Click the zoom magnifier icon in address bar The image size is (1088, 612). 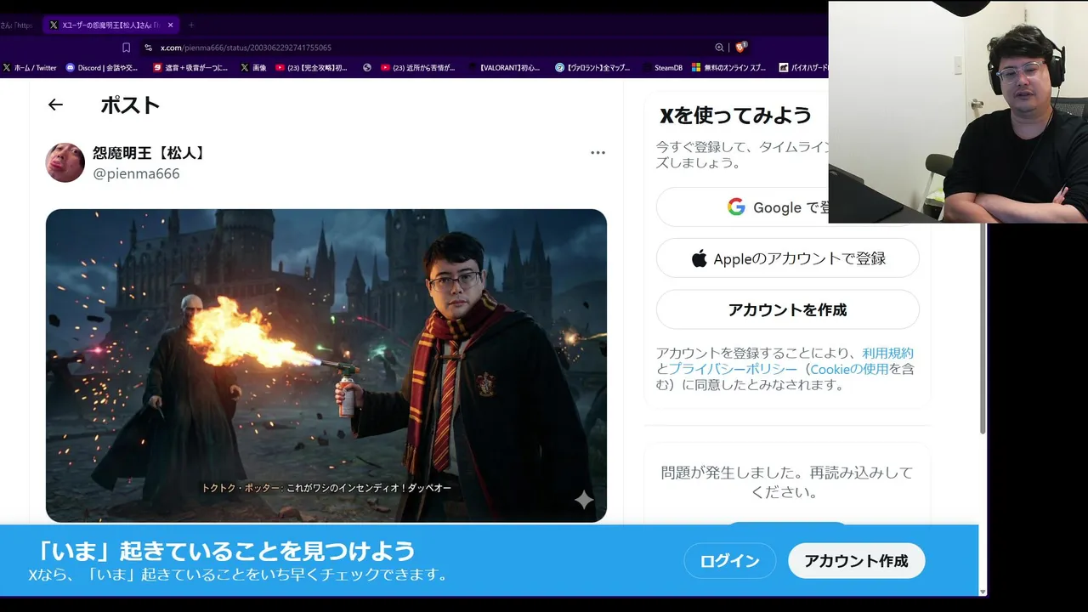(719, 48)
